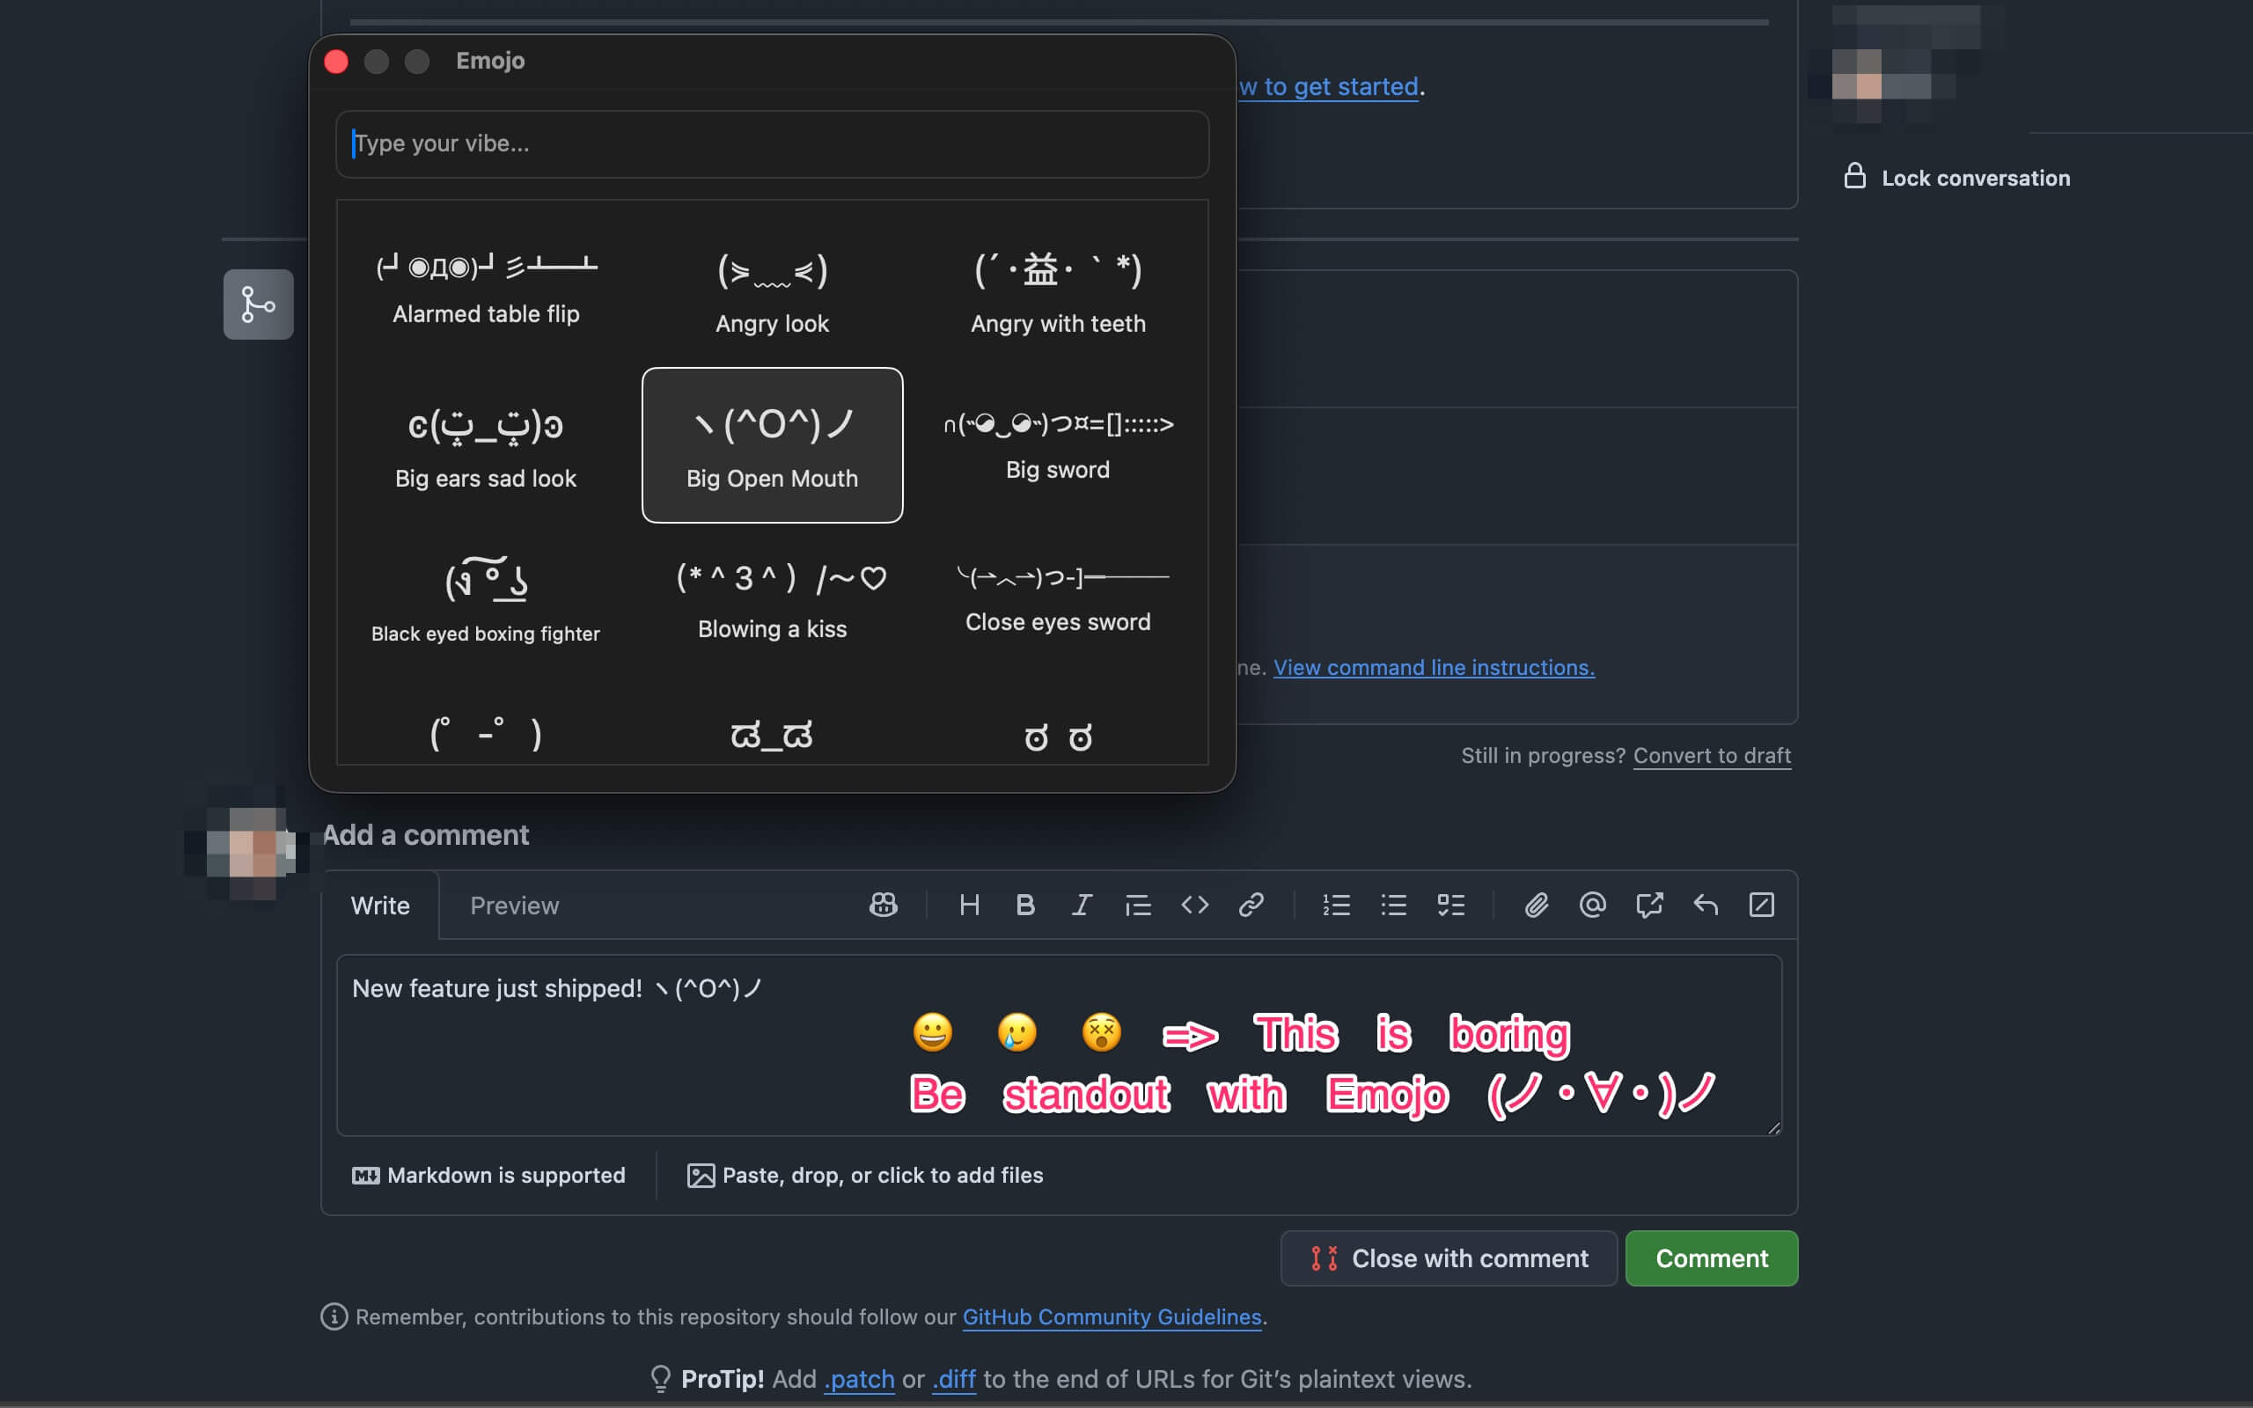Viewport: 2253px width, 1408px height.
Task: Insert a task list
Action: pos(1450,906)
